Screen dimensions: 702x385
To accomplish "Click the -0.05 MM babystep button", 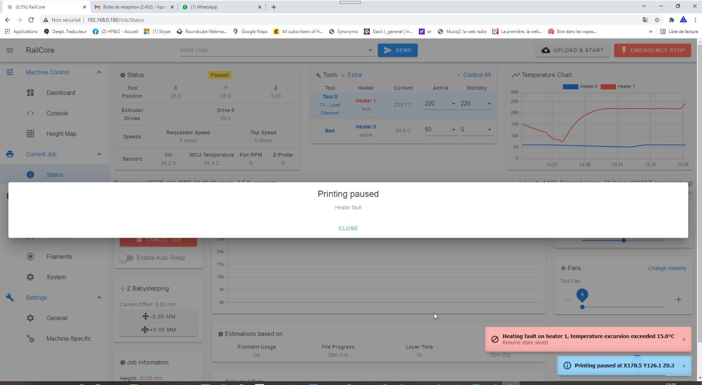I will [x=159, y=317].
